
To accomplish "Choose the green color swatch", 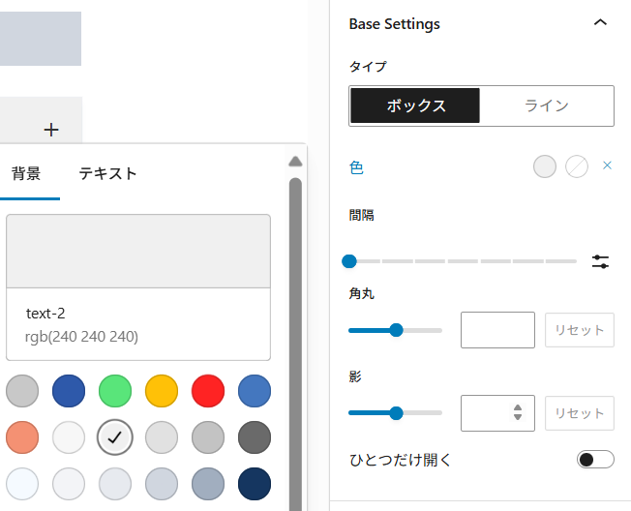I will [115, 391].
